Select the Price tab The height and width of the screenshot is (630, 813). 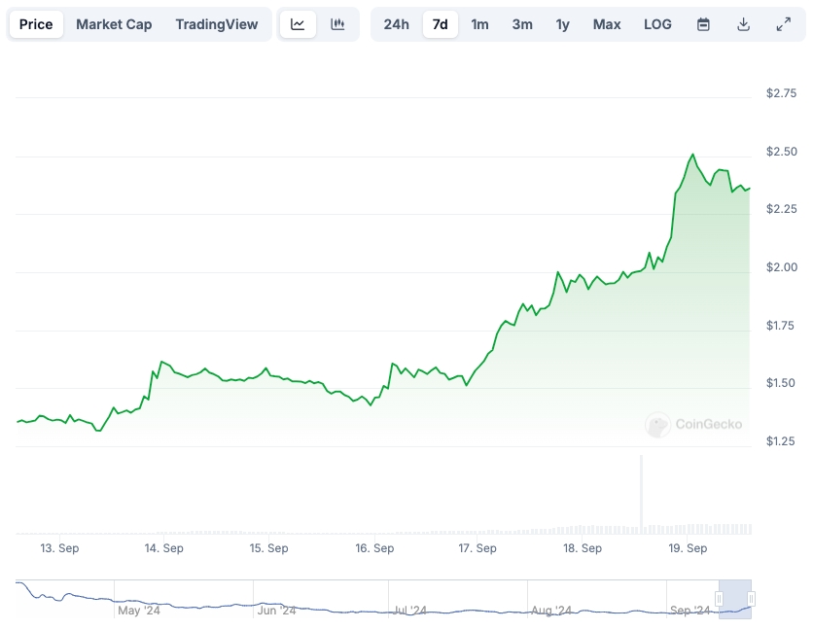[x=36, y=24]
